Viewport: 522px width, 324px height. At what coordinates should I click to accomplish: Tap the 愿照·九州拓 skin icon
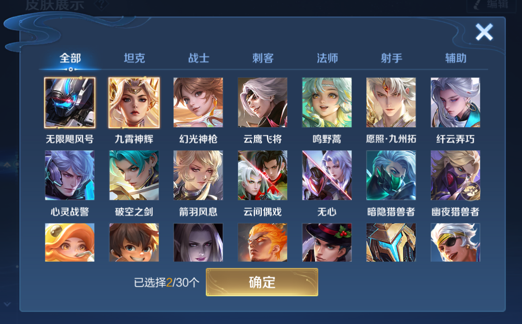click(391, 102)
